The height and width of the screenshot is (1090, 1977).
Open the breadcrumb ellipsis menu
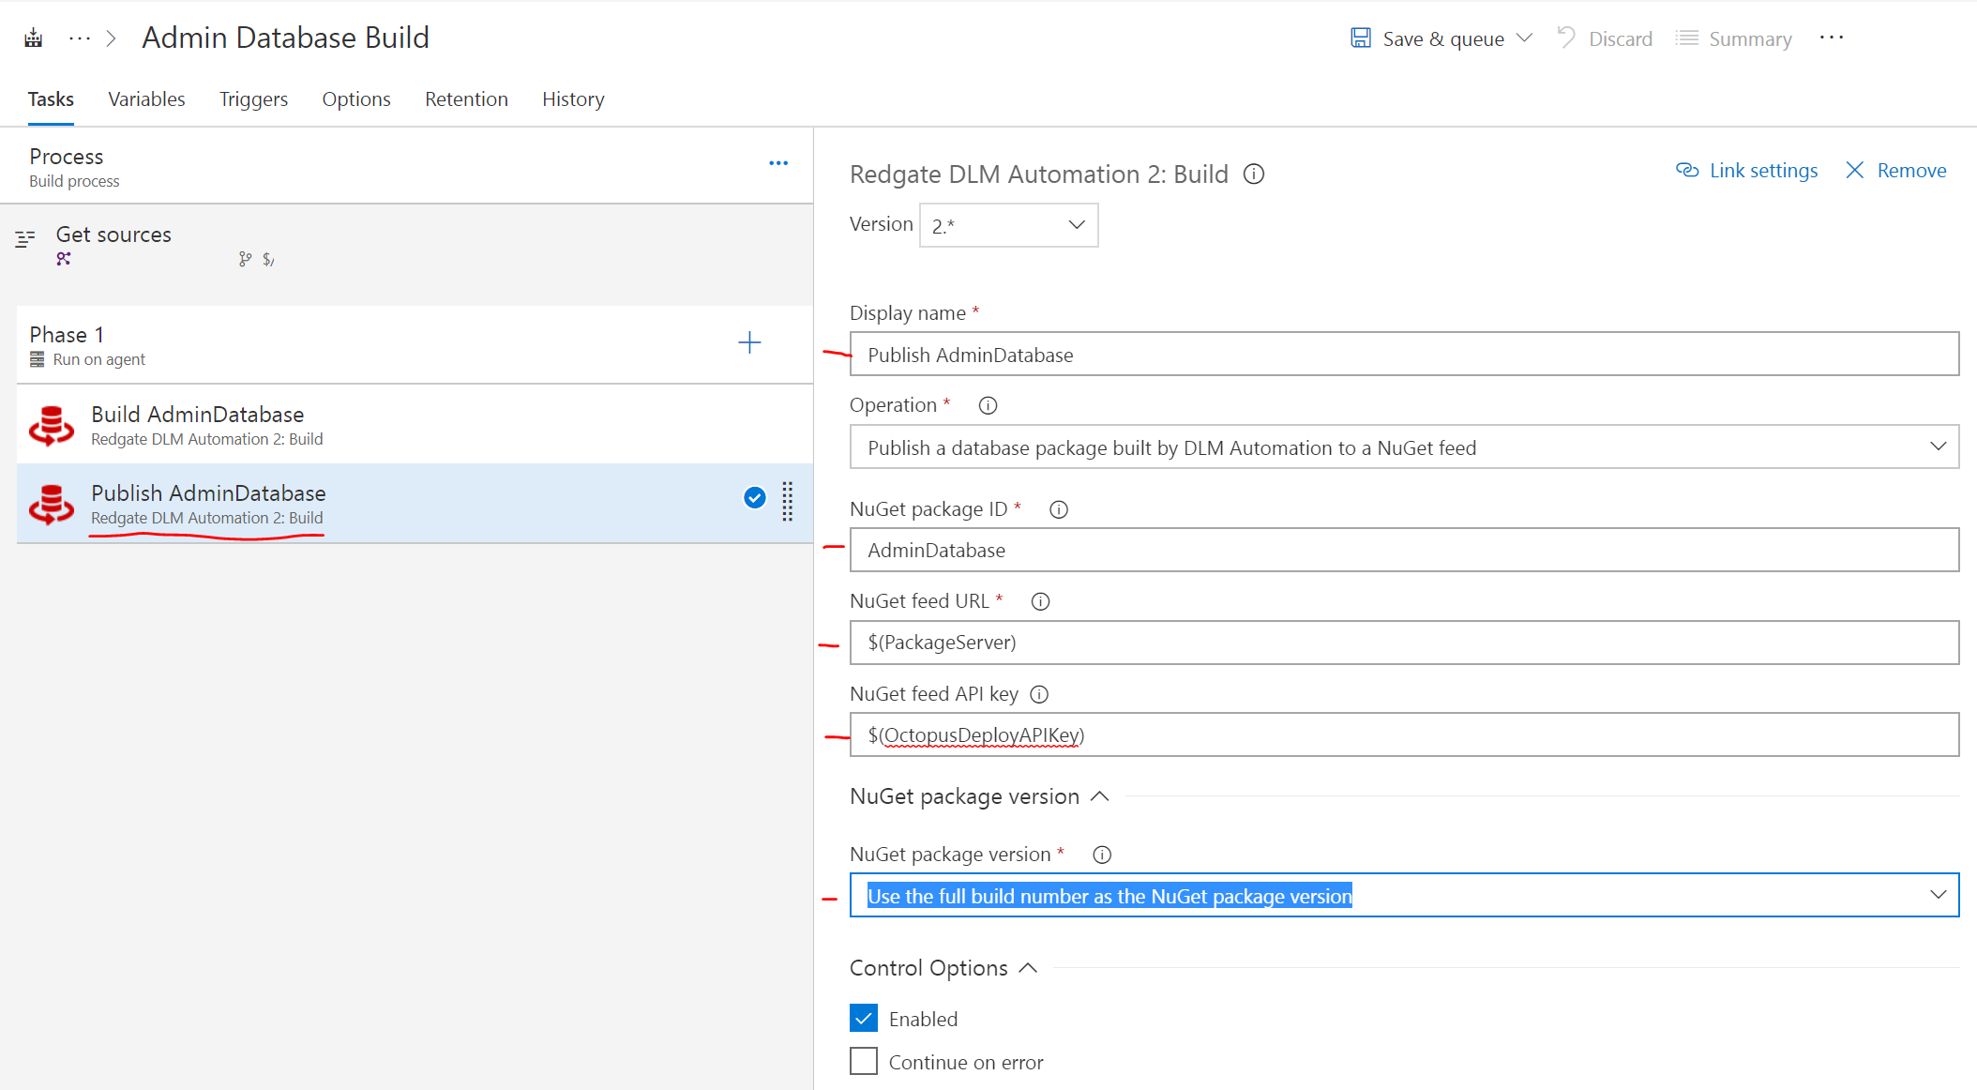click(x=80, y=38)
